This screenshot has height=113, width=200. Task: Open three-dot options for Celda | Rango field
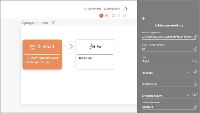pos(192,49)
